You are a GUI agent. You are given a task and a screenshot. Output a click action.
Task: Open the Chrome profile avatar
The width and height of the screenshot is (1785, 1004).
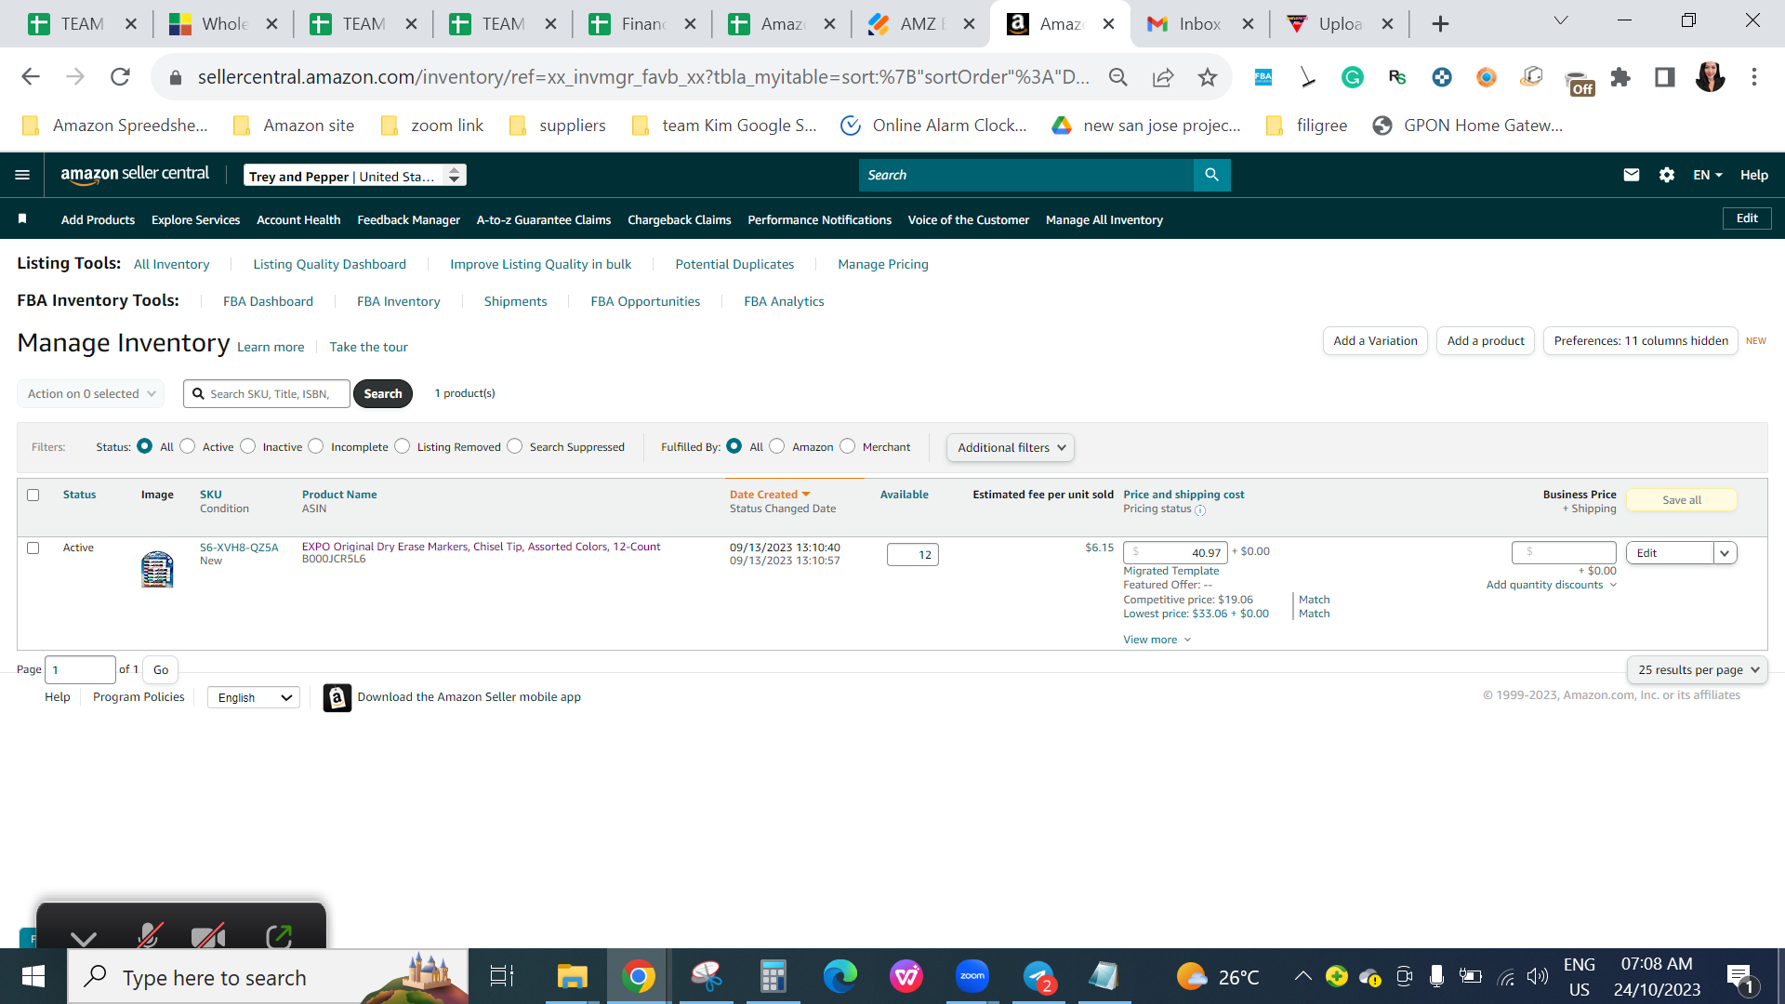point(1710,77)
